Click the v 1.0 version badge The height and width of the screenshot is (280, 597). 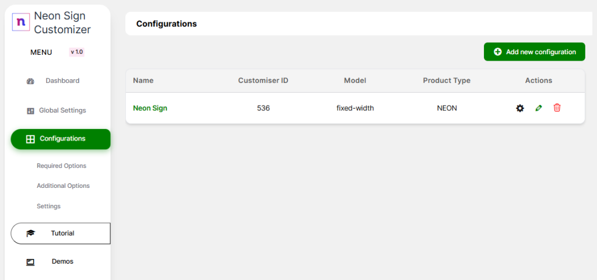(x=77, y=52)
